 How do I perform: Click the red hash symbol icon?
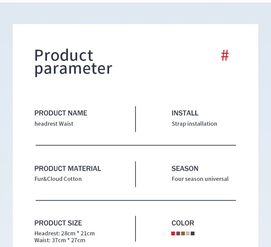click(225, 55)
